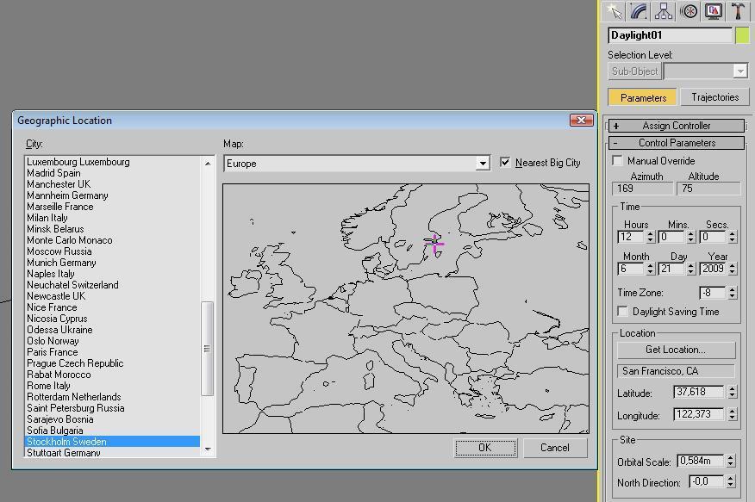This screenshot has width=755, height=502.
Task: Select Minsk Belarus in city list
Action: pos(112,229)
